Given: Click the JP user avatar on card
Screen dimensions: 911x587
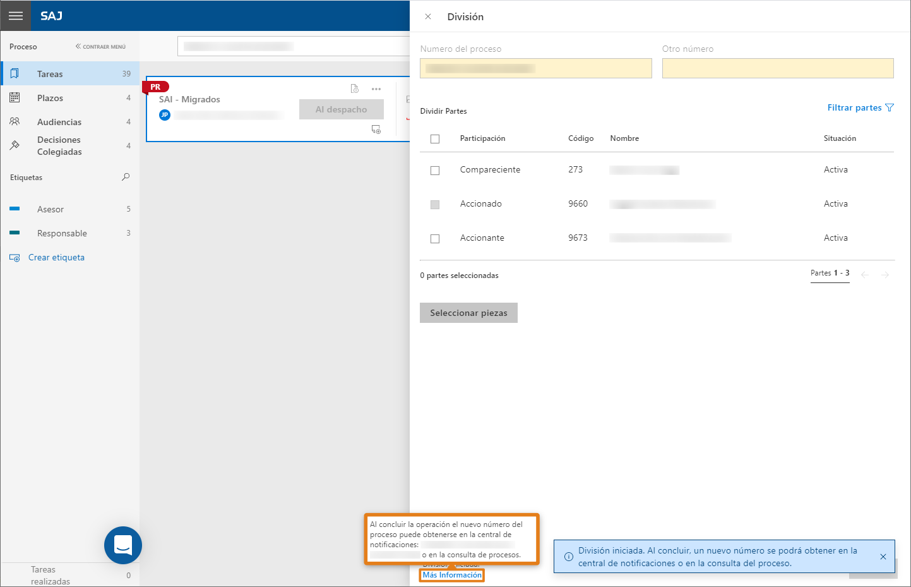Looking at the screenshot, I should coord(165,114).
